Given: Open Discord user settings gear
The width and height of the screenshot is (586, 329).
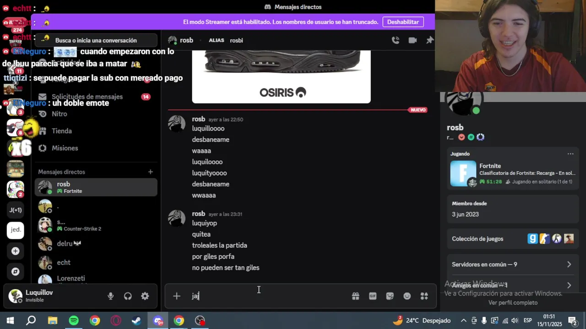Looking at the screenshot, I should [145, 296].
